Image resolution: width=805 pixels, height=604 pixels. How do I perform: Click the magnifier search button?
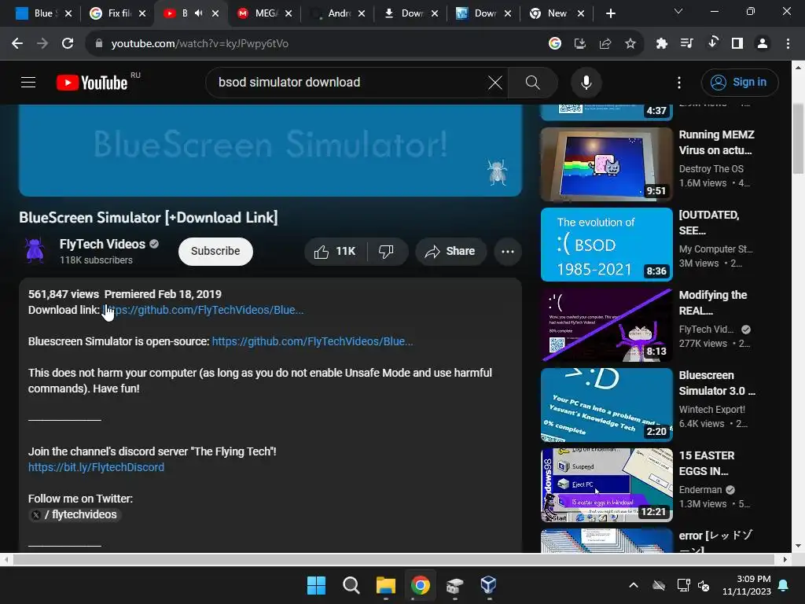click(532, 82)
